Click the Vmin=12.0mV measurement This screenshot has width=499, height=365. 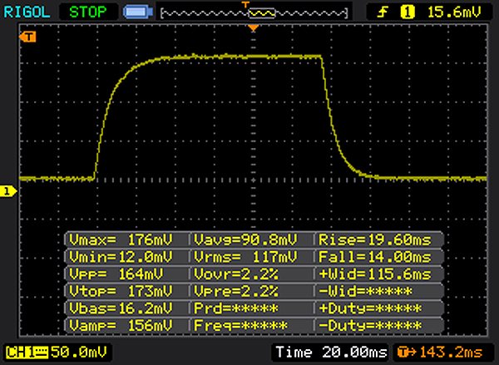pyautogui.click(x=121, y=256)
